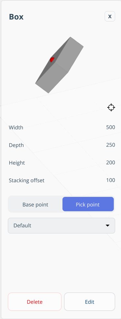Screen dimensions: 121x319
Task: Open the Default dropdown
Action: (61, 226)
